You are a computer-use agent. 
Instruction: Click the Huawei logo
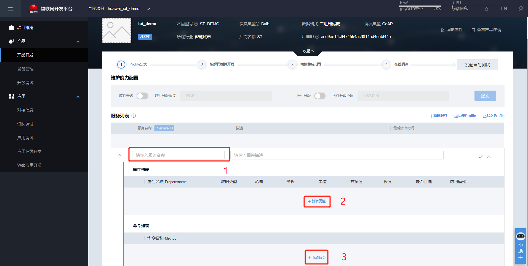[33, 9]
